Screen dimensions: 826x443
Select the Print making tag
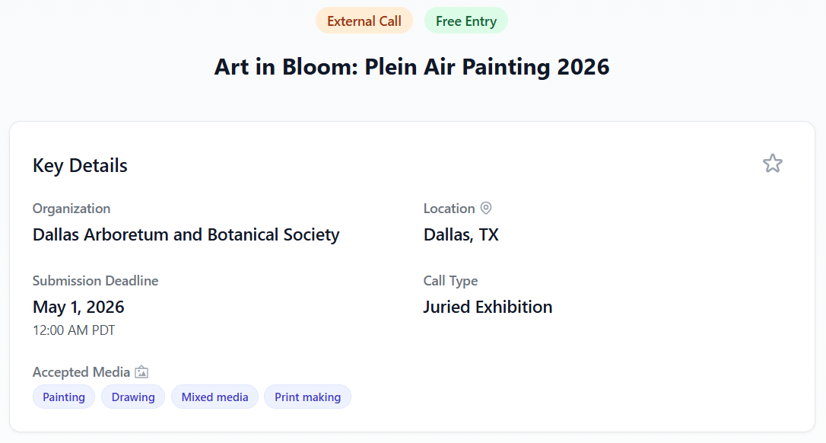(307, 397)
